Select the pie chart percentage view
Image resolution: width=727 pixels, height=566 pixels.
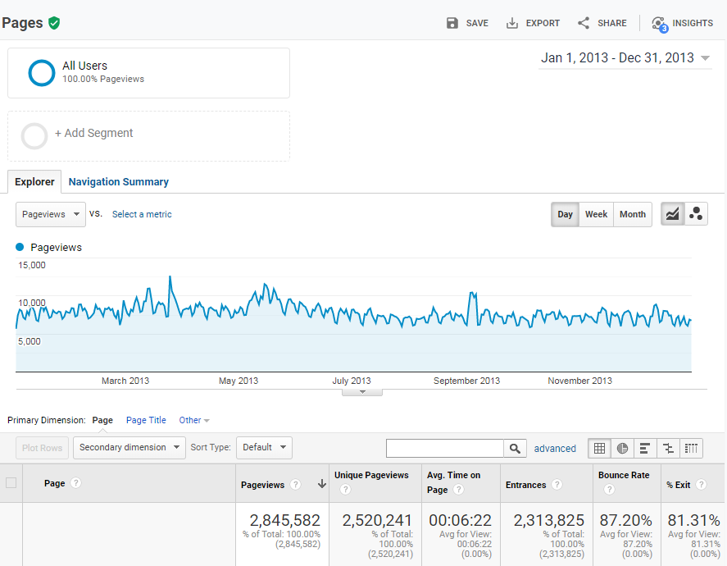623,448
